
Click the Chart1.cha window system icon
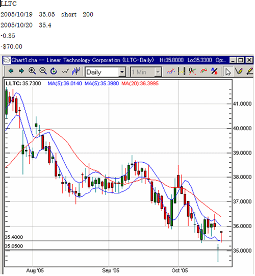7,60
